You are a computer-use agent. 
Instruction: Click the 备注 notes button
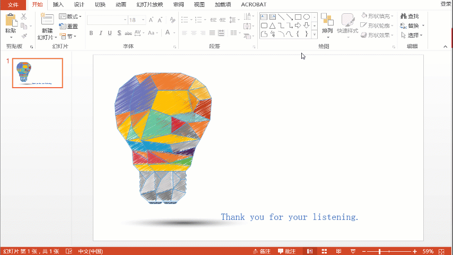click(x=262, y=251)
